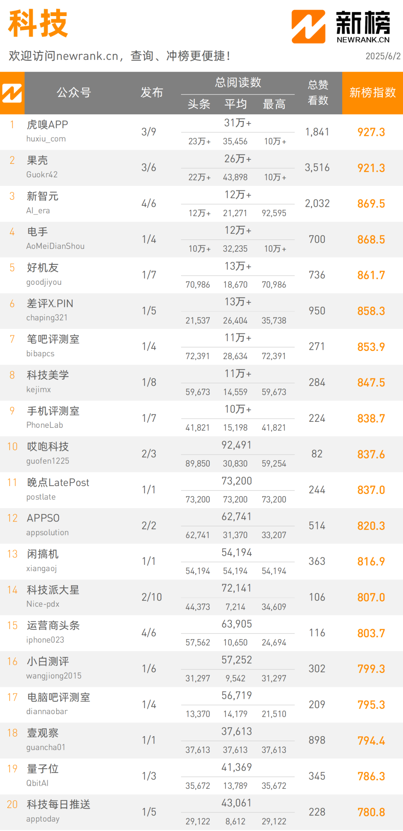Click the 科技 category title
This screenshot has width=403, height=831.
pyautogui.click(x=38, y=24)
